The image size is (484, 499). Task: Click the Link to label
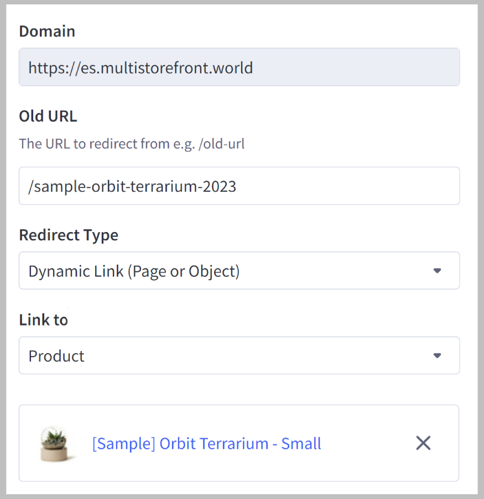pos(43,319)
